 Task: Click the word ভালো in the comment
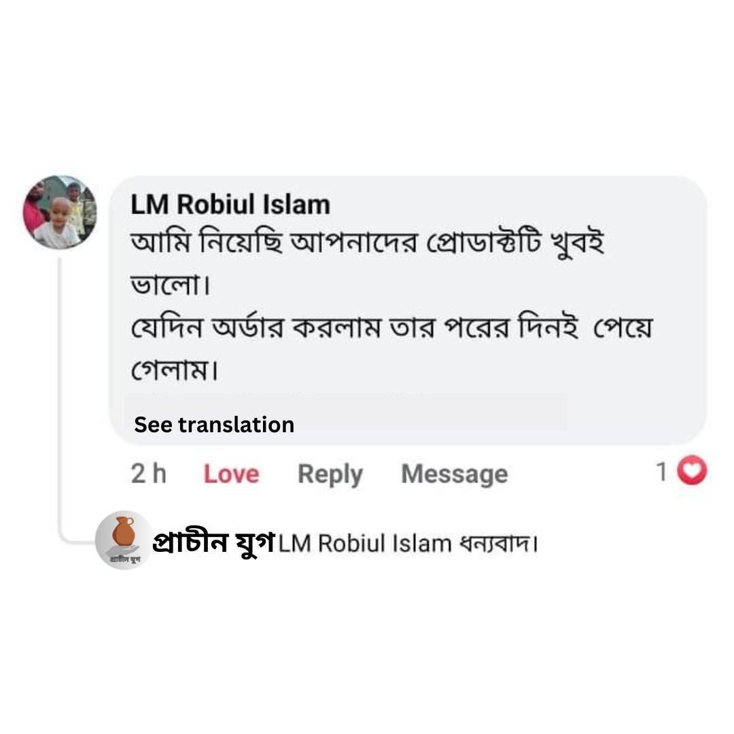(x=166, y=285)
